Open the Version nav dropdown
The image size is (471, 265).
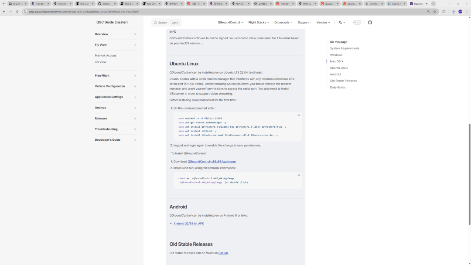(x=323, y=23)
